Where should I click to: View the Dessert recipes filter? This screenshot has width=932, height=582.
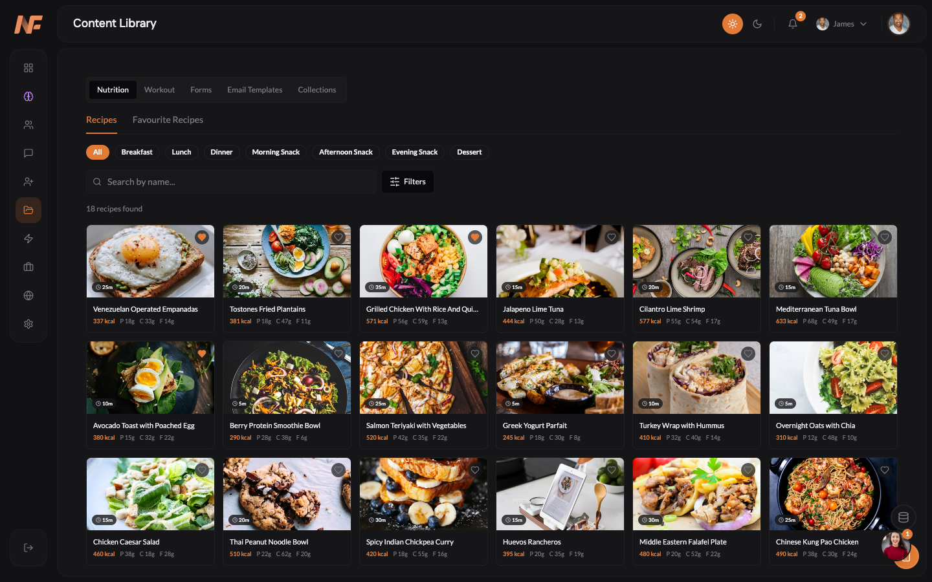click(x=469, y=152)
